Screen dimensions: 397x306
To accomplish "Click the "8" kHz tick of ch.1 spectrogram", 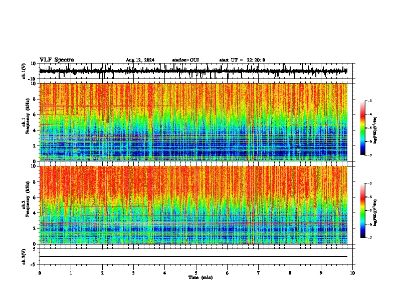I will pyautogui.click(x=36, y=99).
